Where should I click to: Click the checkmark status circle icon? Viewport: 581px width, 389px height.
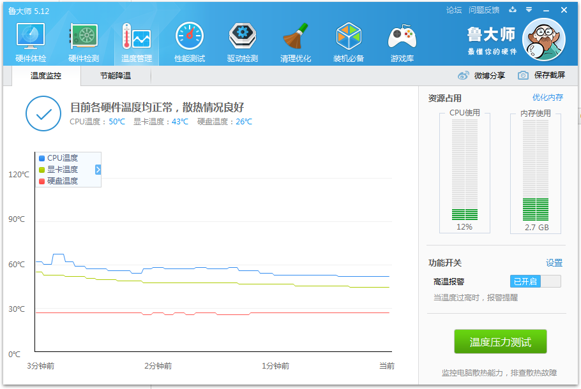click(x=43, y=114)
